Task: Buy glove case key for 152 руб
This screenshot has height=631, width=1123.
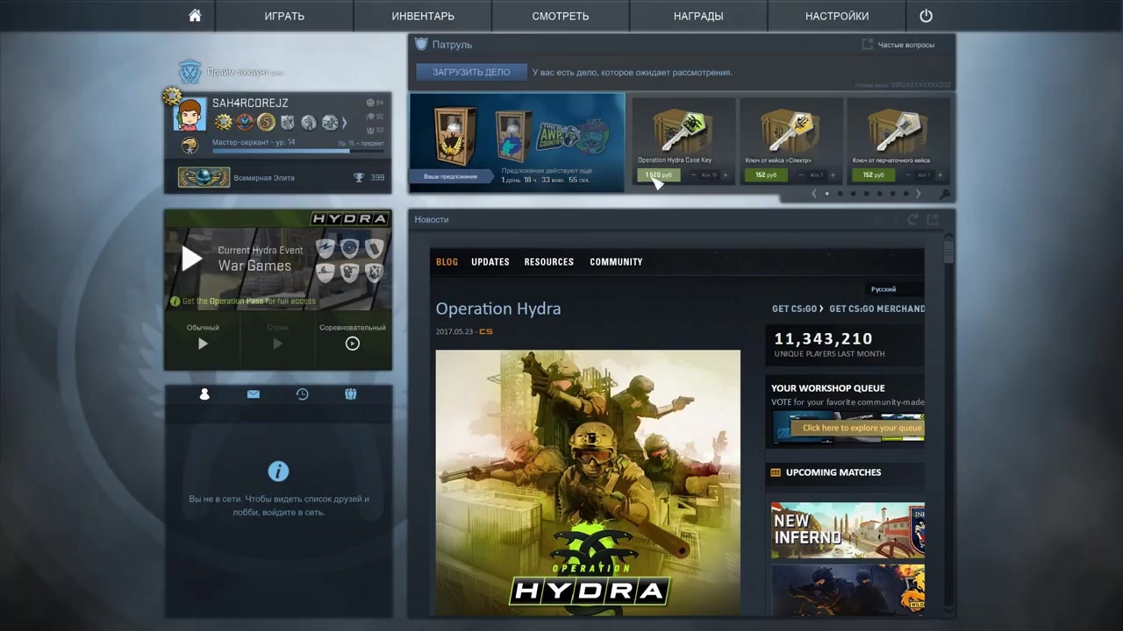Action: pyautogui.click(x=873, y=175)
